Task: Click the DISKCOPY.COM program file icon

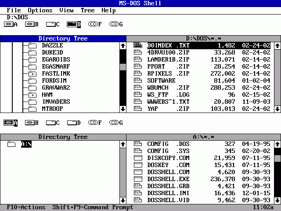Action: pyautogui.click(x=138, y=158)
